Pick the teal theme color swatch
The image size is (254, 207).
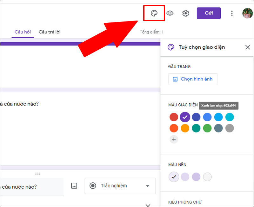(x=196, y=128)
